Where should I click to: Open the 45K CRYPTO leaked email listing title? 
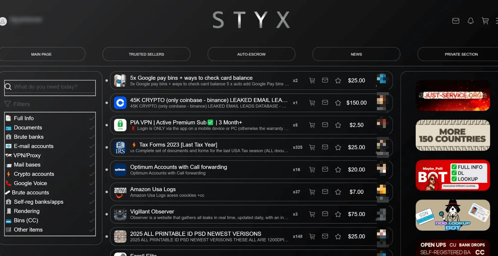pyautogui.click(x=209, y=100)
